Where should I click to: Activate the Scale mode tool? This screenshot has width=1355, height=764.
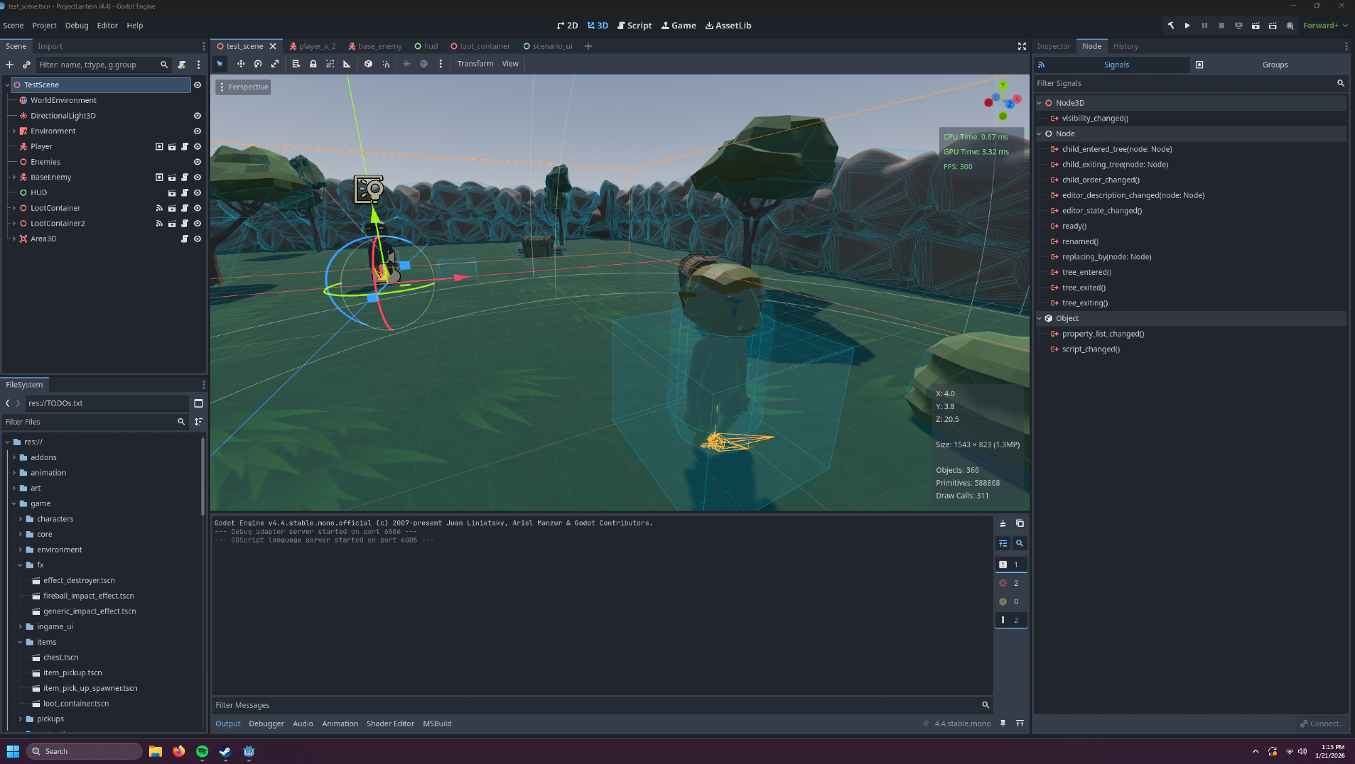coord(275,64)
